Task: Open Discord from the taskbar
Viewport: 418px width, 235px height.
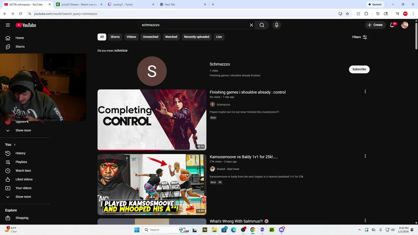Action: coord(281,230)
